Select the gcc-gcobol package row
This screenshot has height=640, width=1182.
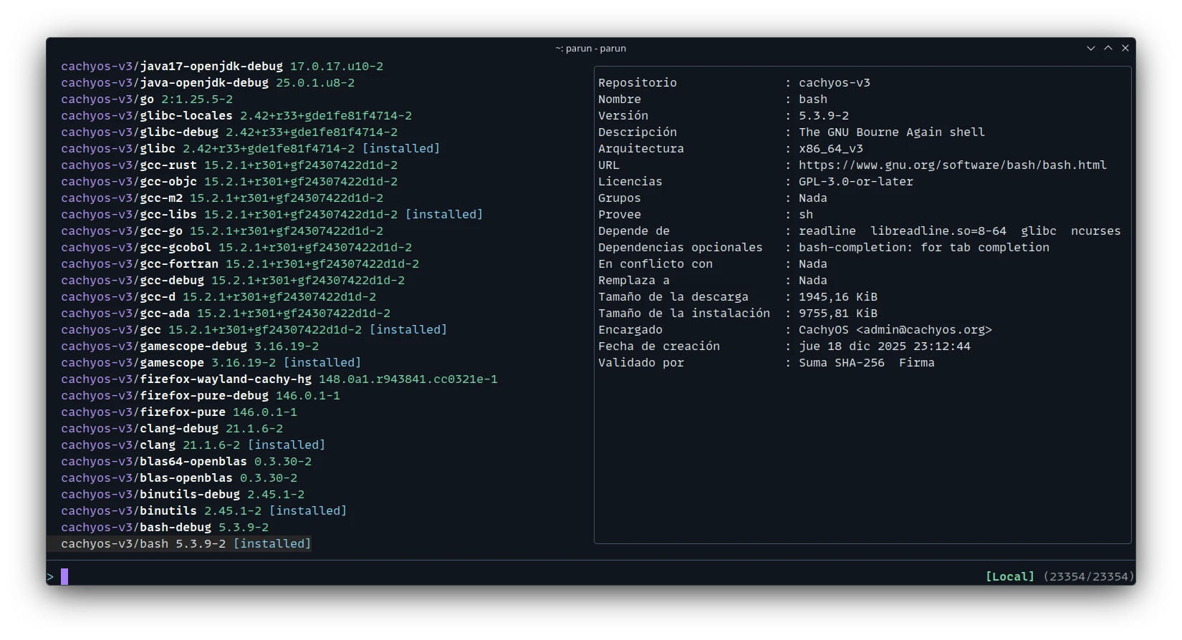[236, 248]
